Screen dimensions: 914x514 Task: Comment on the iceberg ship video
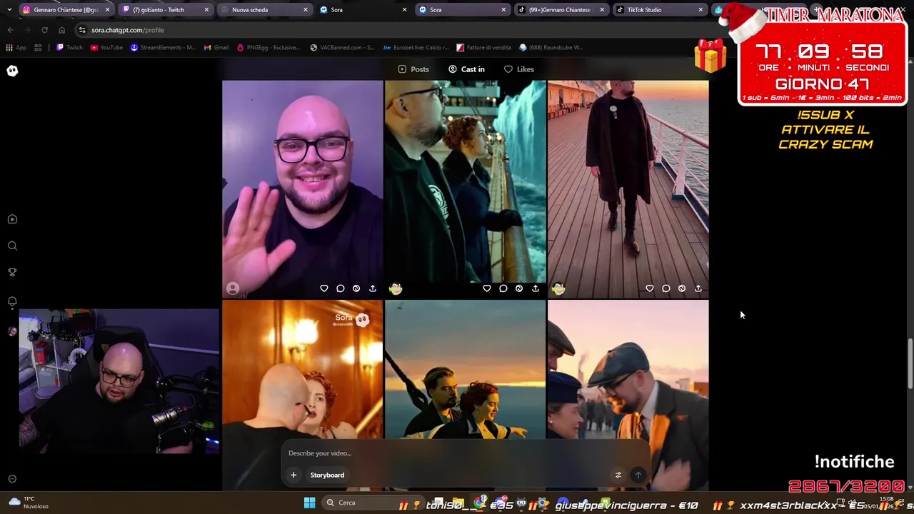coord(503,288)
